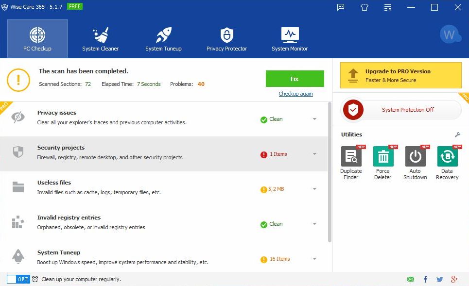The image size is (469, 286).
Task: Switch to the System Cleaner tab
Action: pyautogui.click(x=101, y=39)
